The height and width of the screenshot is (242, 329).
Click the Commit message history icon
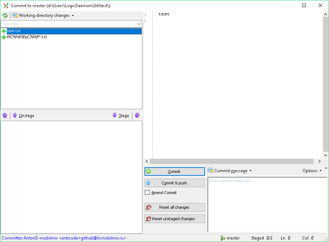210,170
